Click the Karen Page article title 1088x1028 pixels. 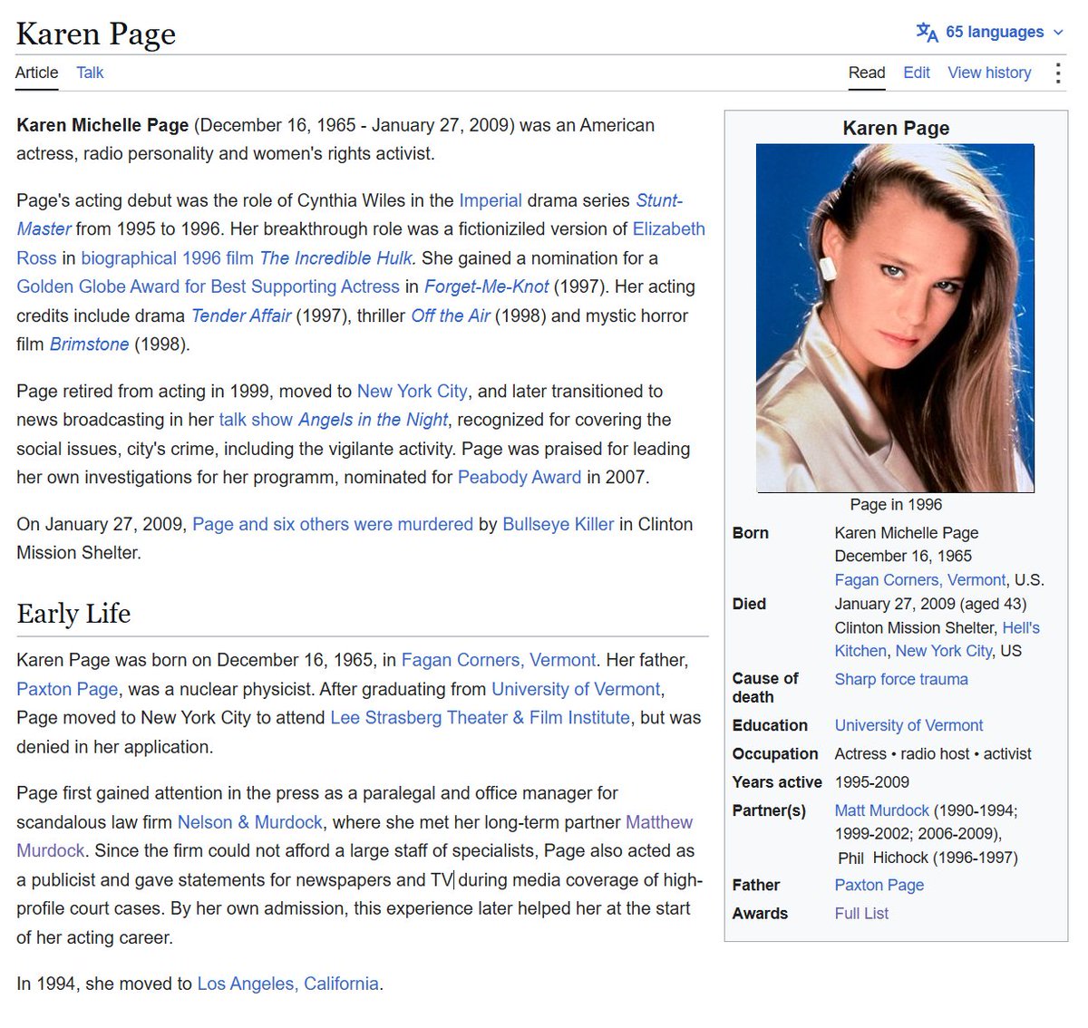coord(96,34)
